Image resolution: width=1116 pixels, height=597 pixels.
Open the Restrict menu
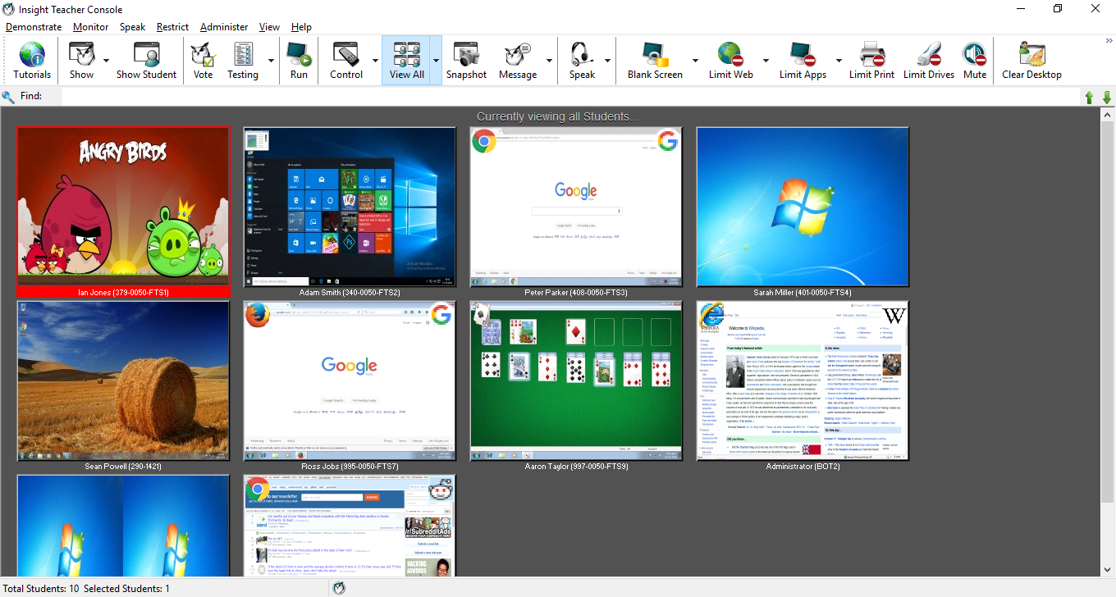(172, 27)
